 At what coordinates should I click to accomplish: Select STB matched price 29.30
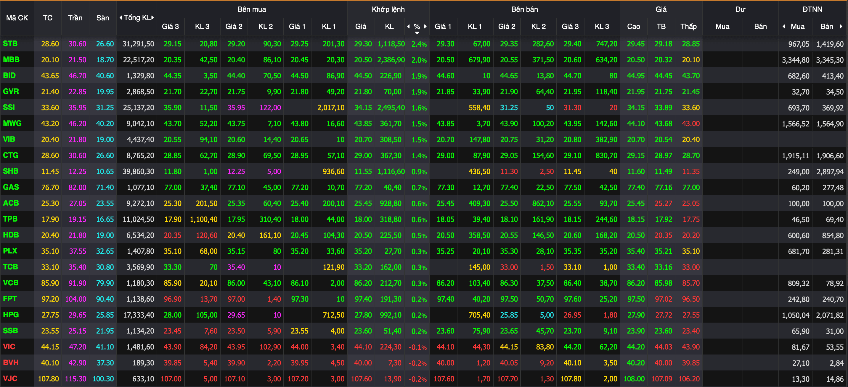(x=363, y=44)
